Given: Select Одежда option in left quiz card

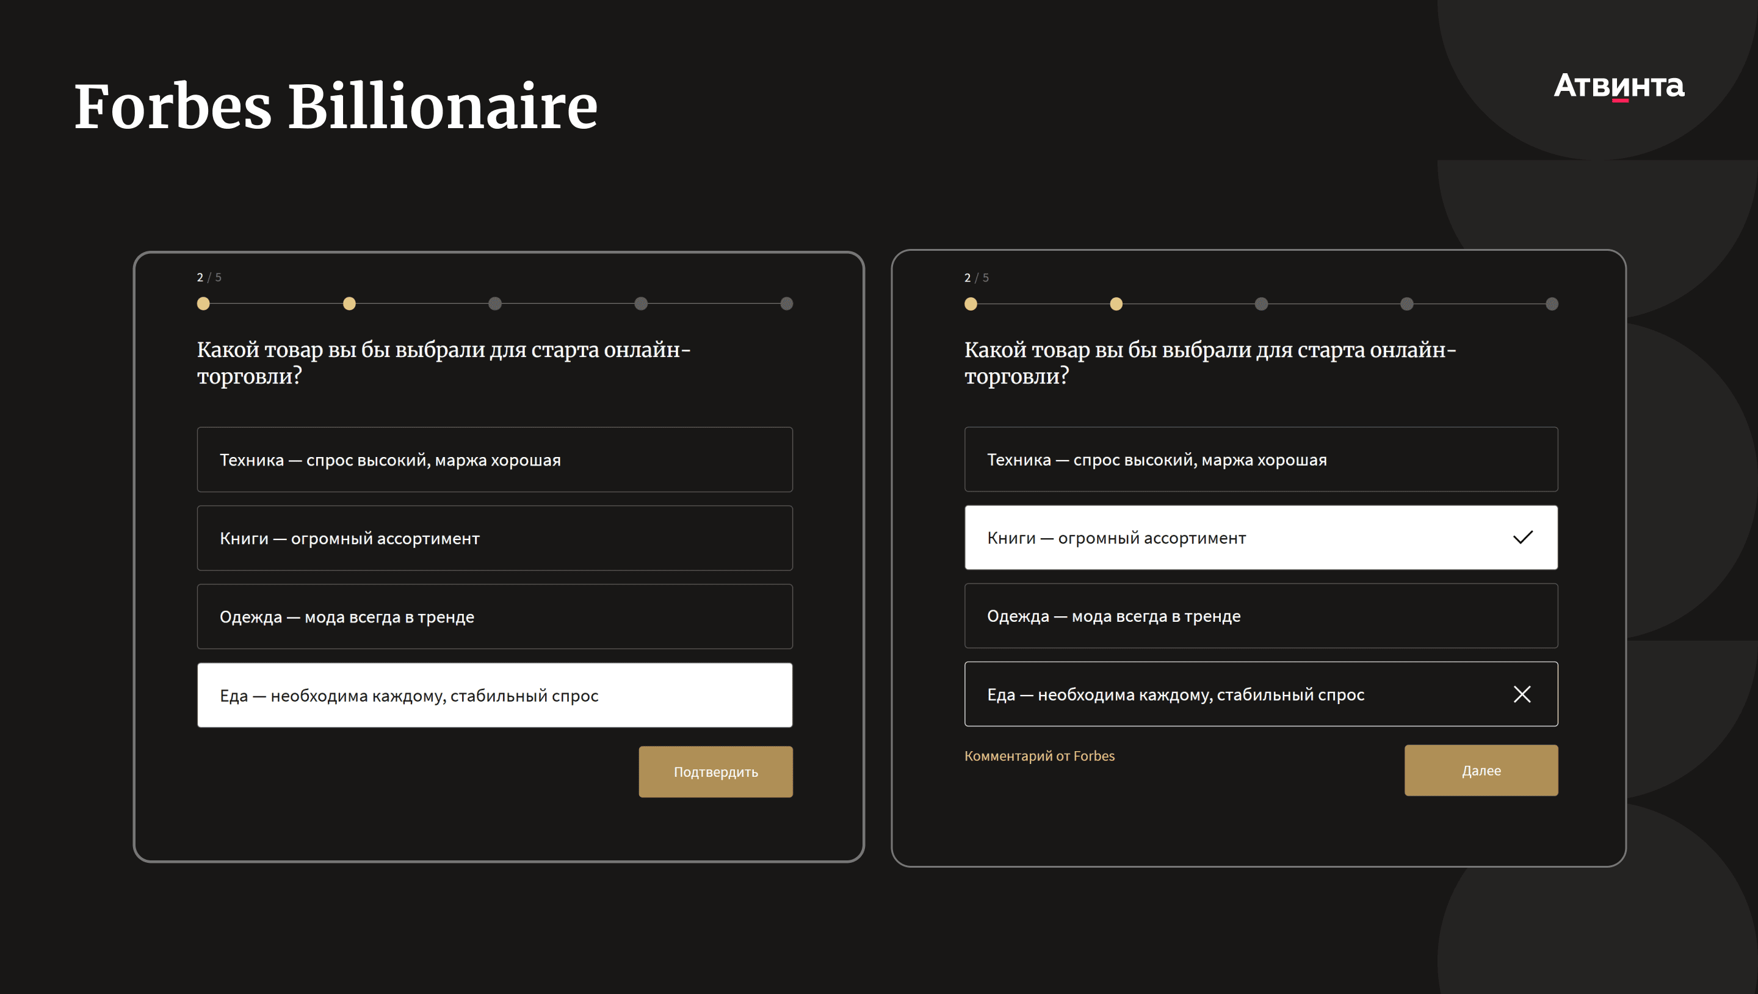Looking at the screenshot, I should [494, 616].
